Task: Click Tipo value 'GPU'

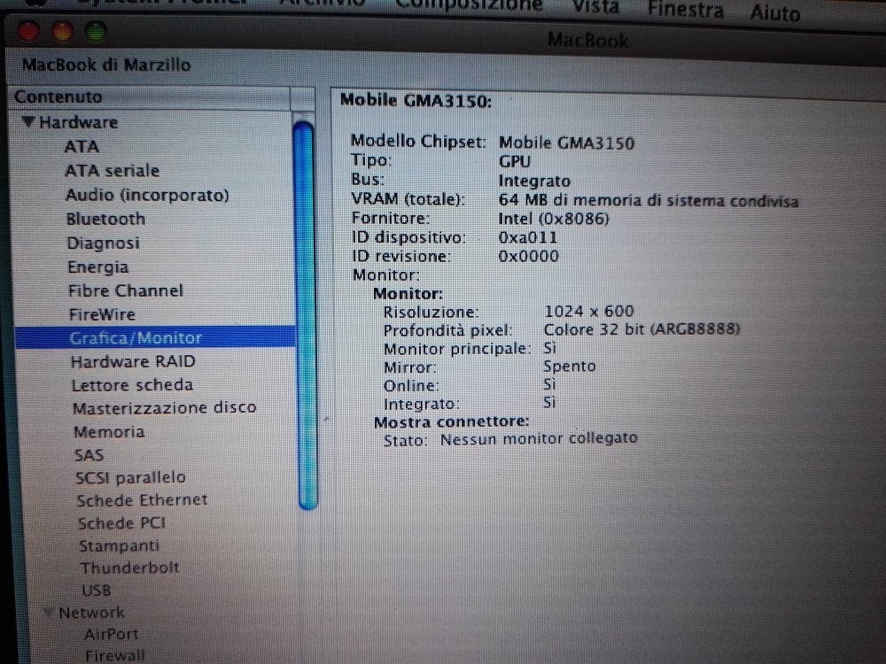Action: [x=514, y=162]
